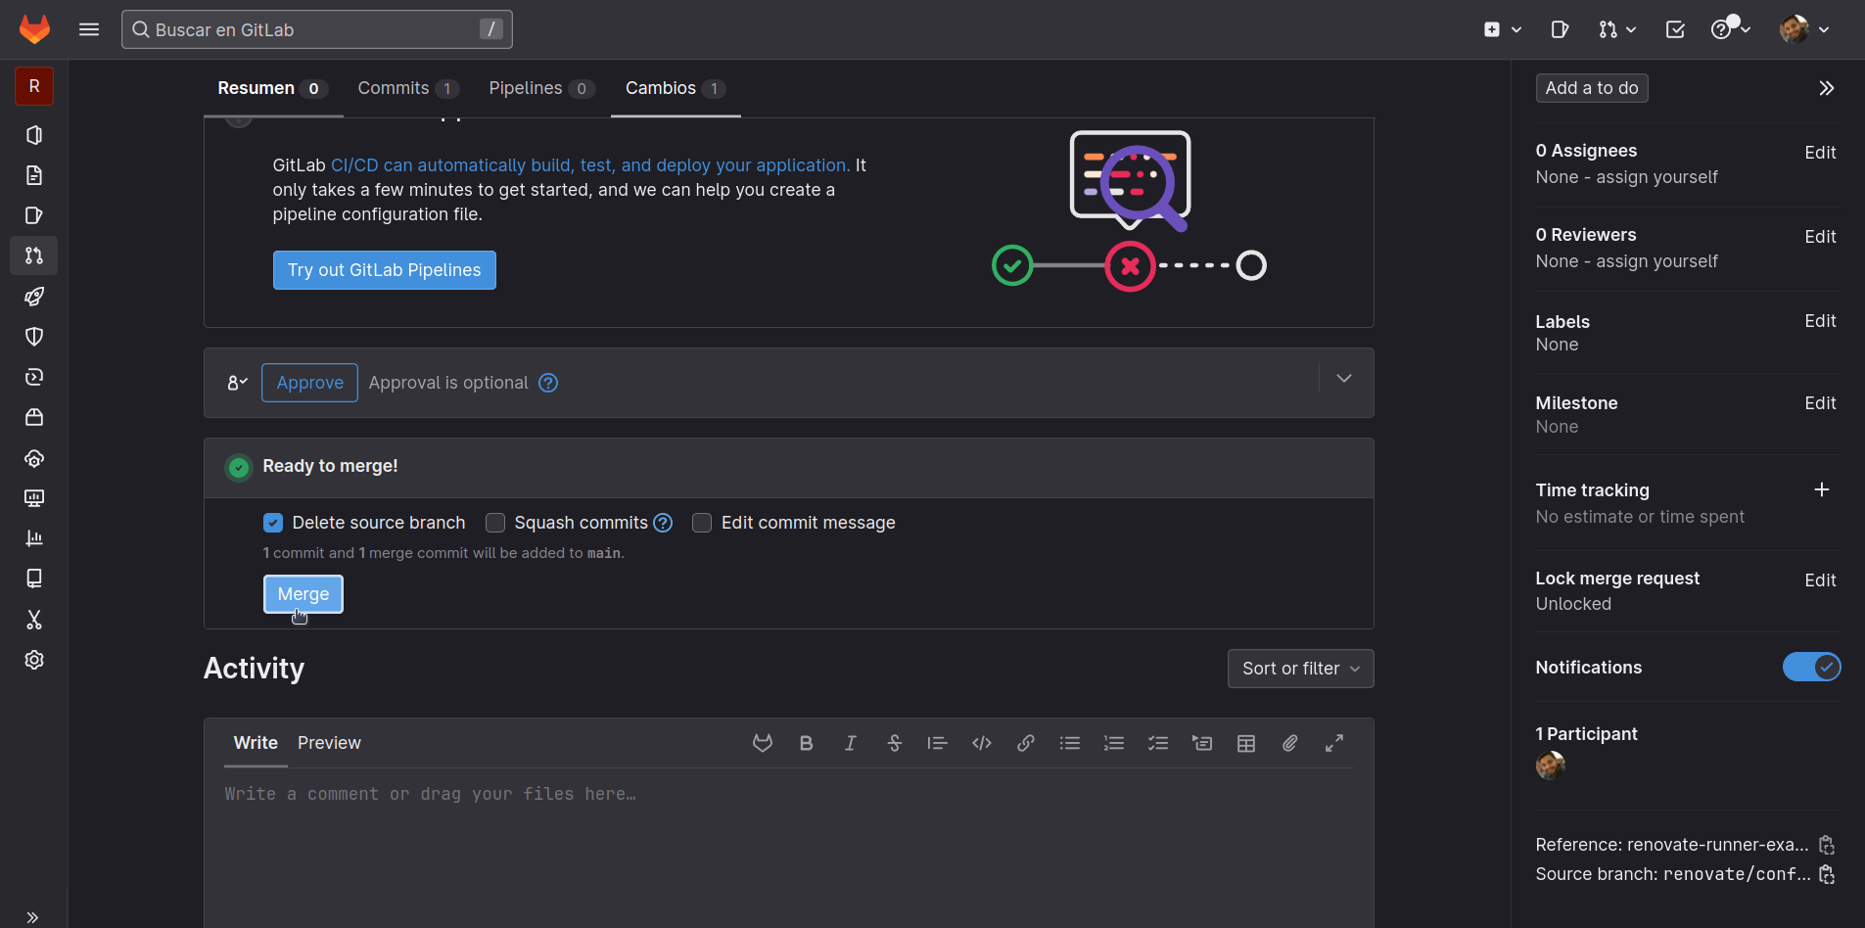Add time entry with the plus icon
1865x928 pixels.
pyautogui.click(x=1822, y=489)
